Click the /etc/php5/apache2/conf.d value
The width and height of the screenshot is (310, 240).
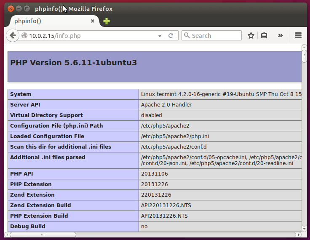coord(174,147)
